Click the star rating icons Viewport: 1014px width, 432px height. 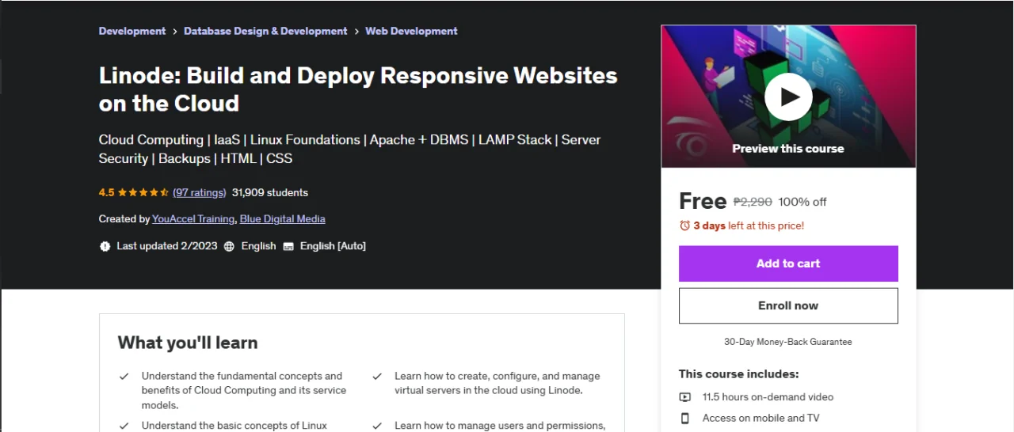pyautogui.click(x=143, y=192)
